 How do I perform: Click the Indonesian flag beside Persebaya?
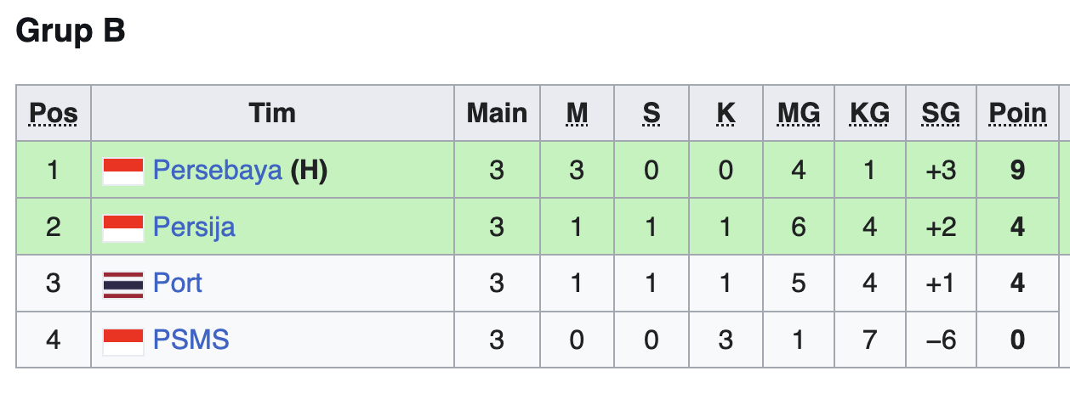point(123,171)
